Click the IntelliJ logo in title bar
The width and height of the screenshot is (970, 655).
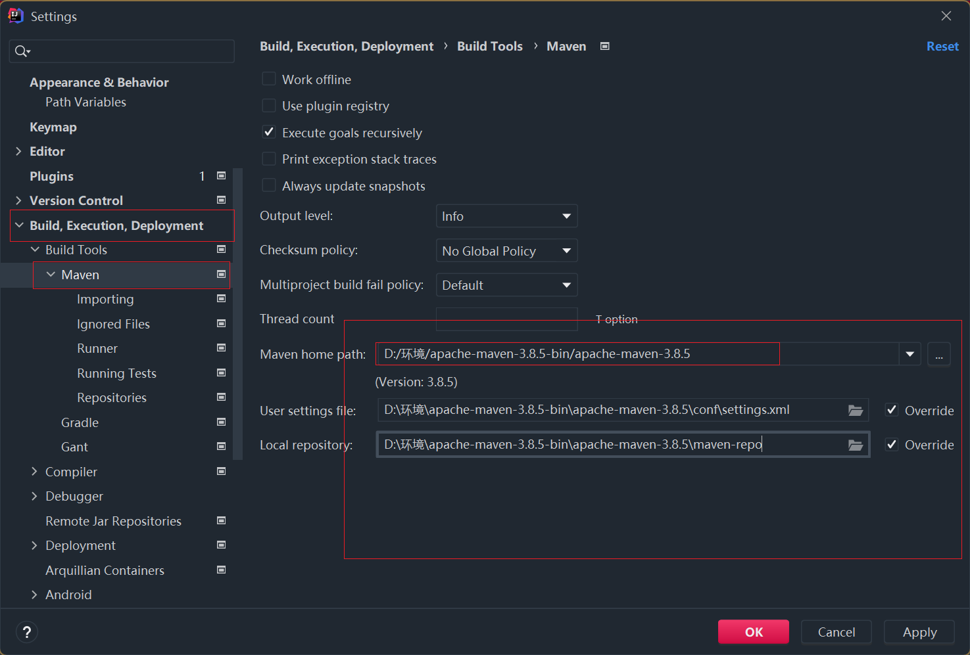coord(16,16)
